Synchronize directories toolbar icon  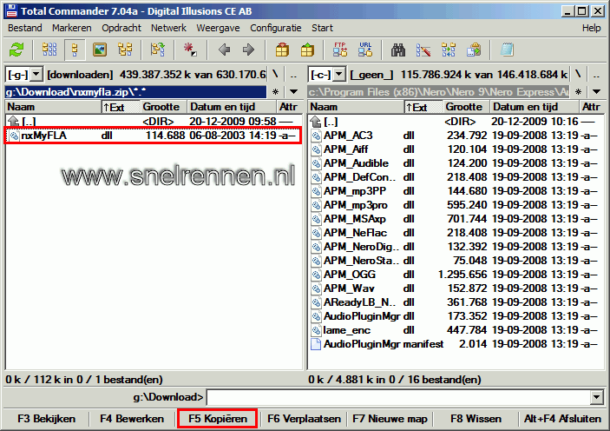pos(449,50)
